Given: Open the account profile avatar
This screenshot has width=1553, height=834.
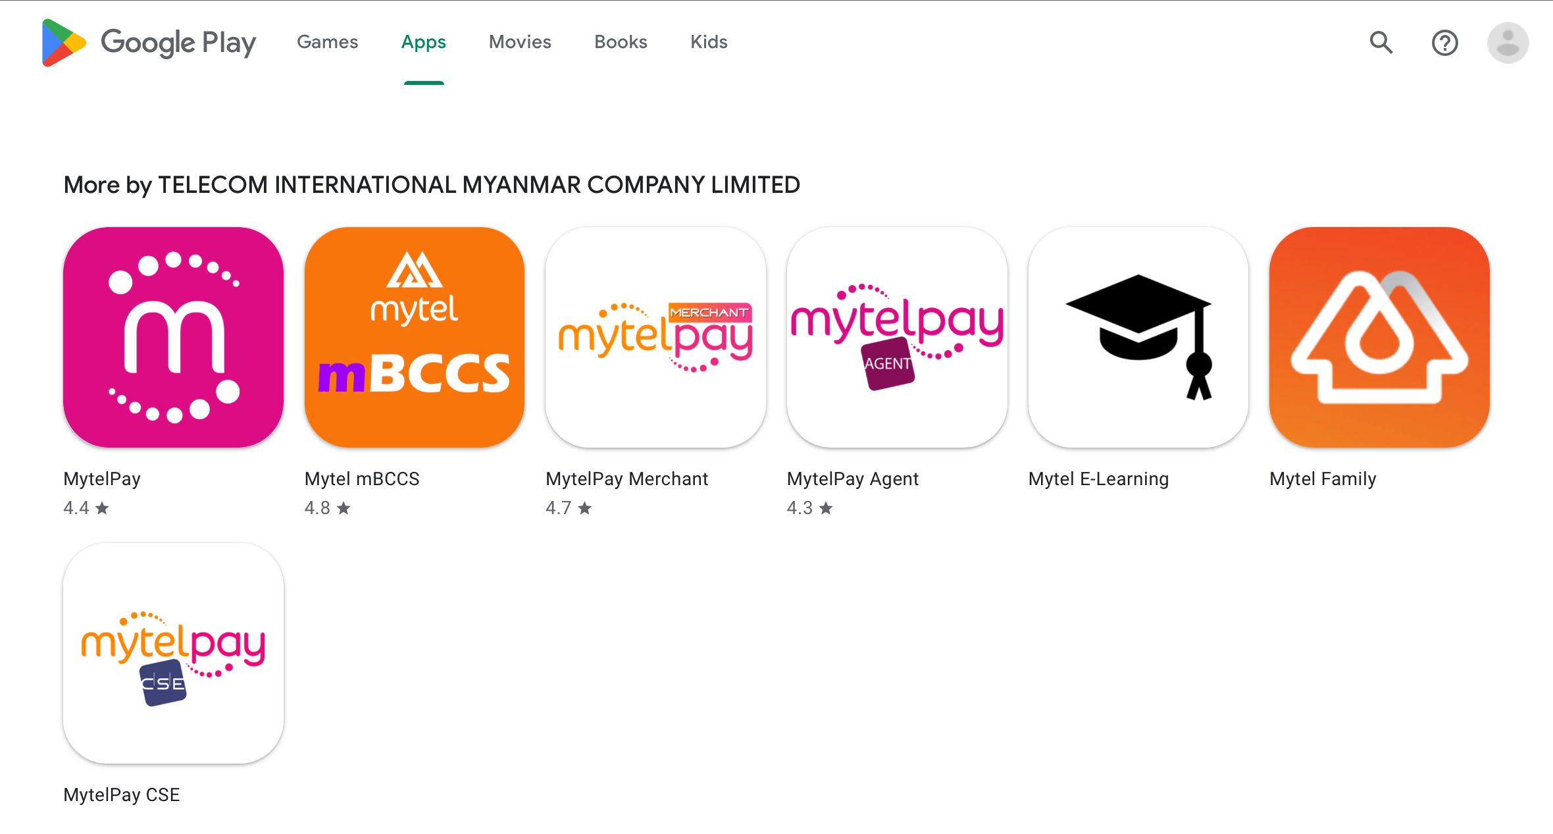Looking at the screenshot, I should (x=1508, y=43).
